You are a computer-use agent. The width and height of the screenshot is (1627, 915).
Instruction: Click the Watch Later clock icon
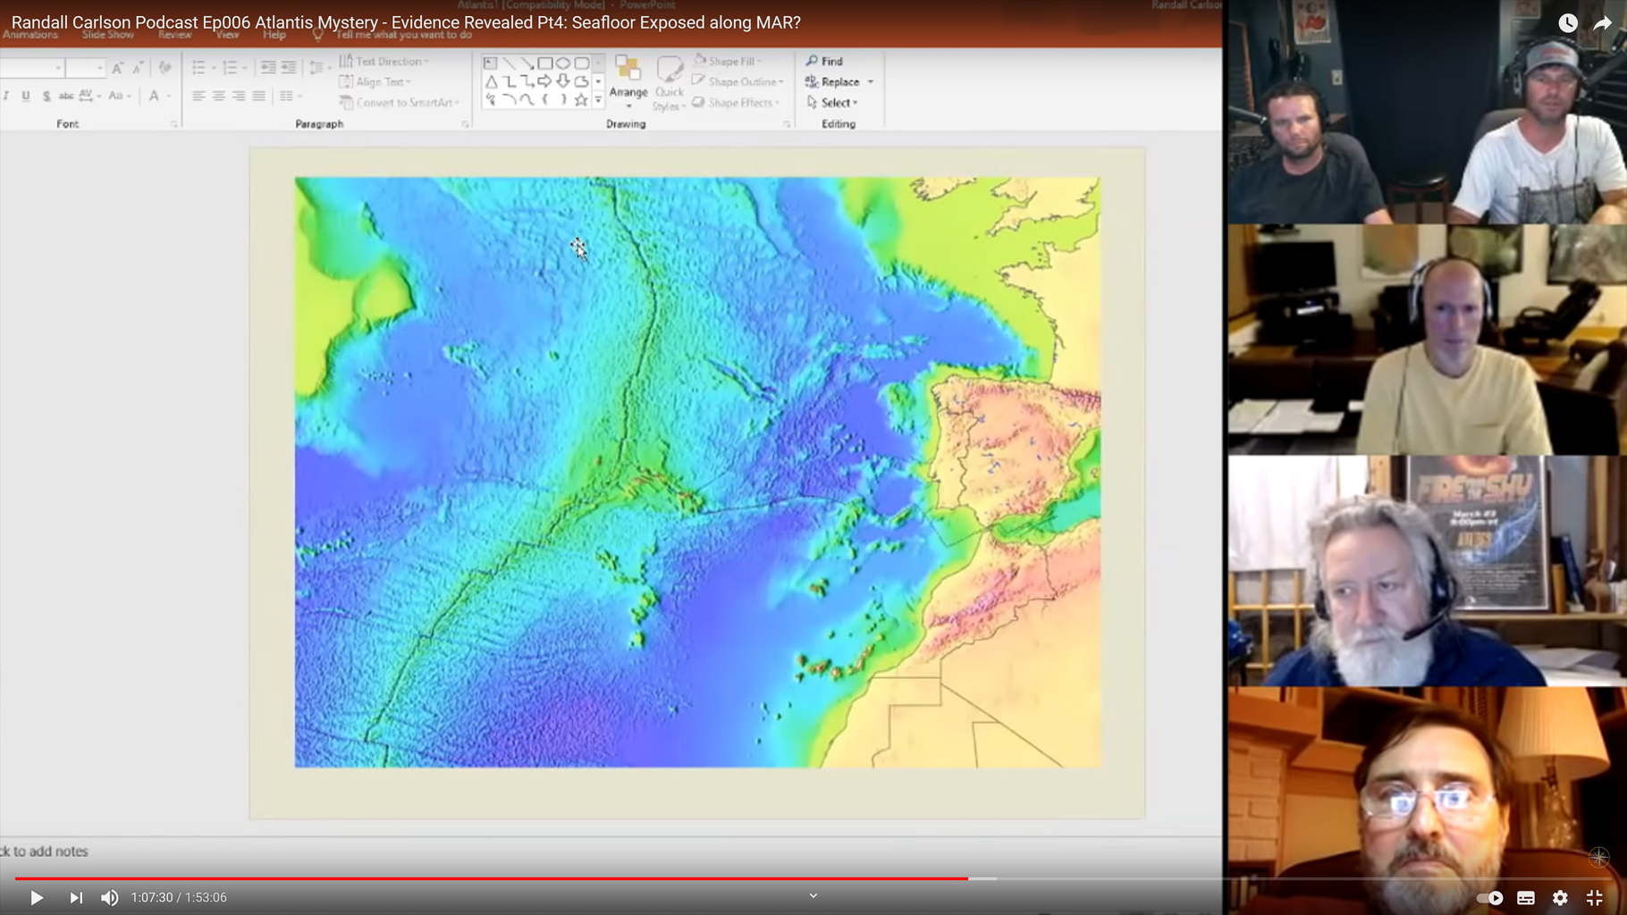pos(1568,23)
